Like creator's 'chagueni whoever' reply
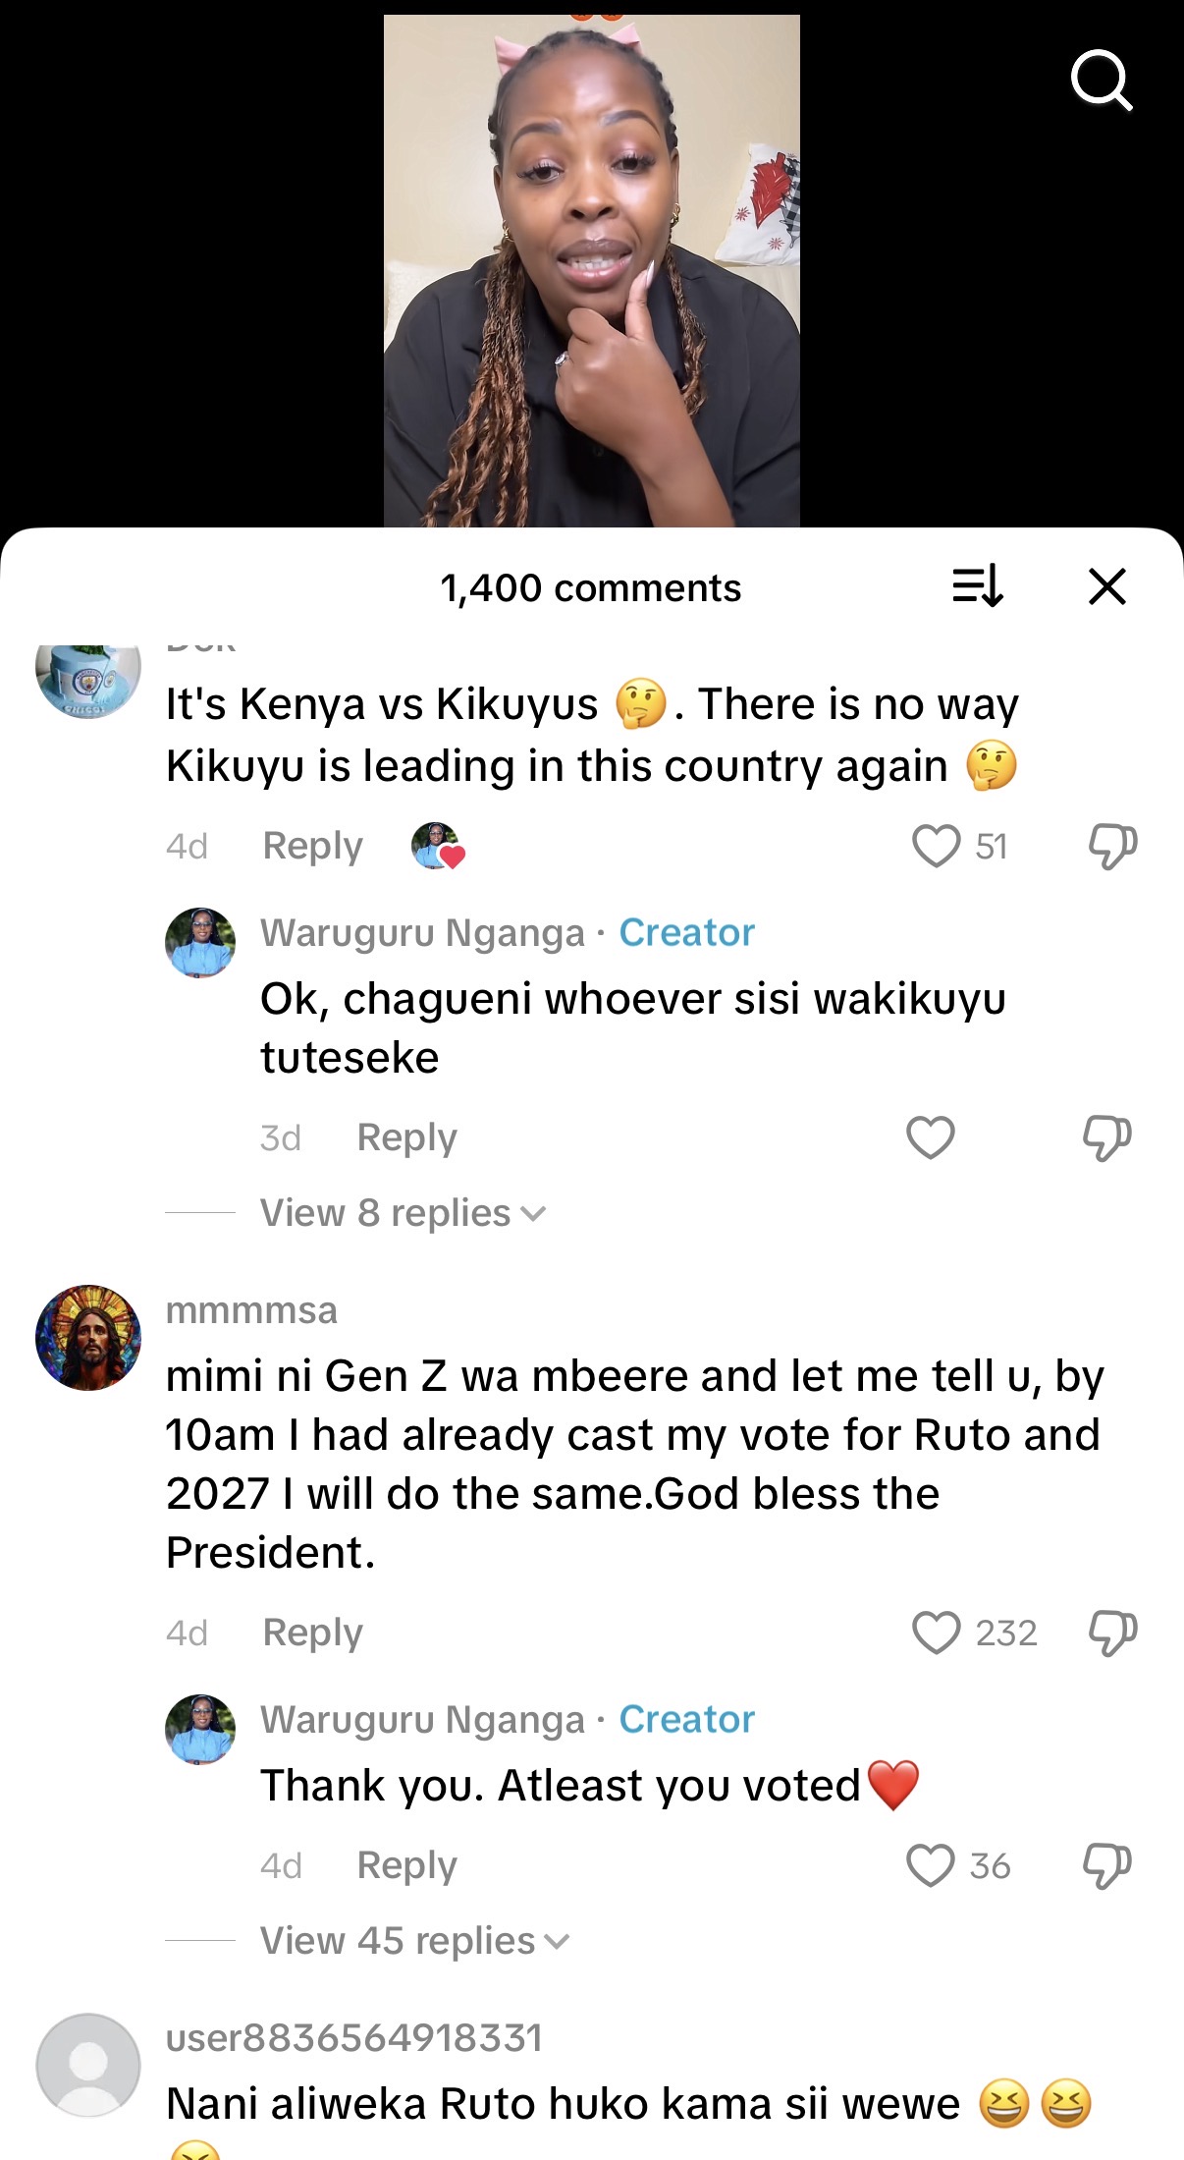The width and height of the screenshot is (1184, 2160). pyautogui.click(x=930, y=1137)
